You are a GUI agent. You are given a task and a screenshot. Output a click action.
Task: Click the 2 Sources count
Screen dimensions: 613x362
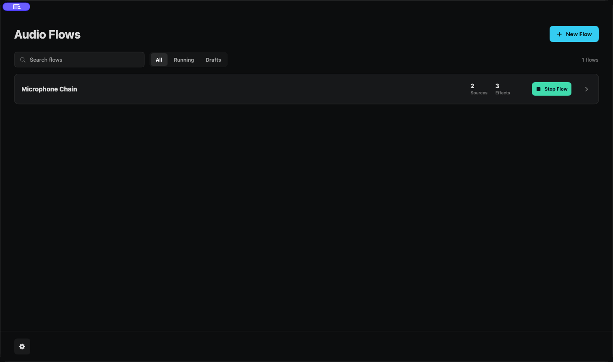coord(479,89)
